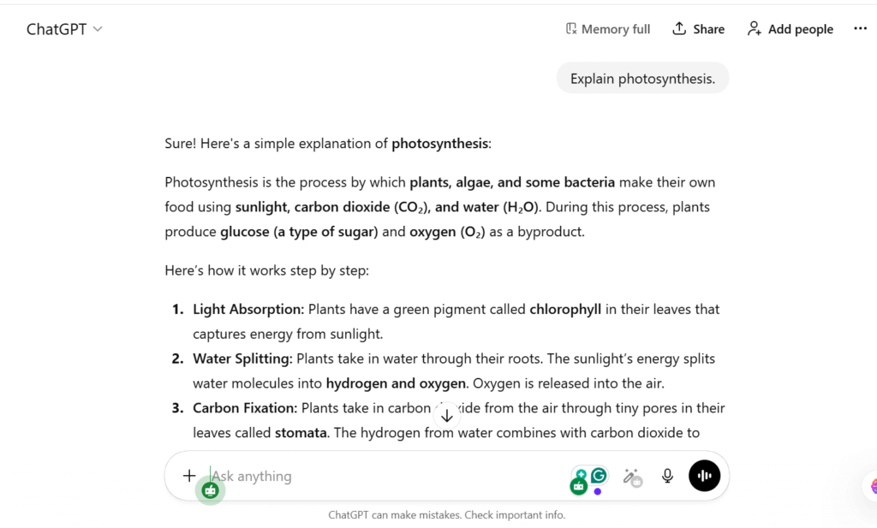Image resolution: width=877 pixels, height=528 pixels.
Task: Launch voice mode with black waveform button
Action: pyautogui.click(x=704, y=476)
